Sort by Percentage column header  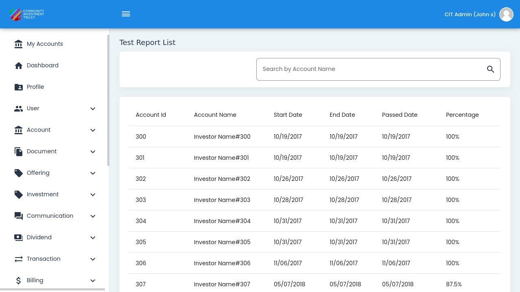tap(462, 115)
